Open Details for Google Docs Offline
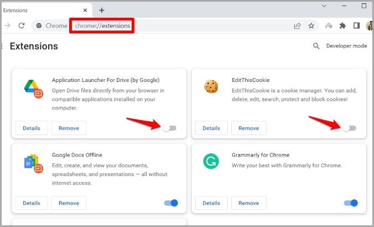This screenshot has width=374, height=227. (32, 203)
